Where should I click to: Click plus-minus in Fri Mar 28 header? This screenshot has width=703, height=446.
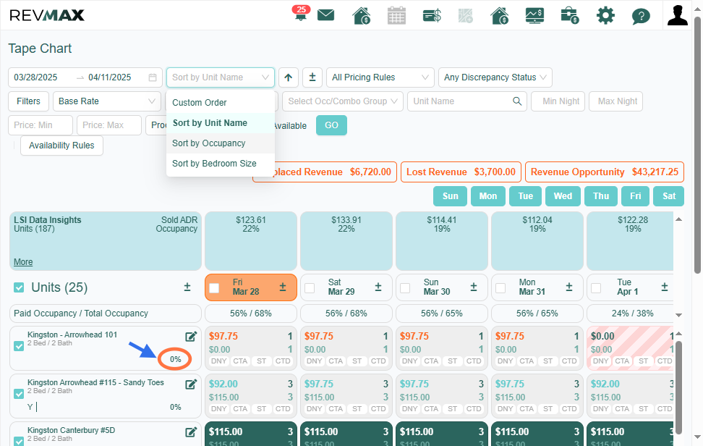[x=283, y=287]
